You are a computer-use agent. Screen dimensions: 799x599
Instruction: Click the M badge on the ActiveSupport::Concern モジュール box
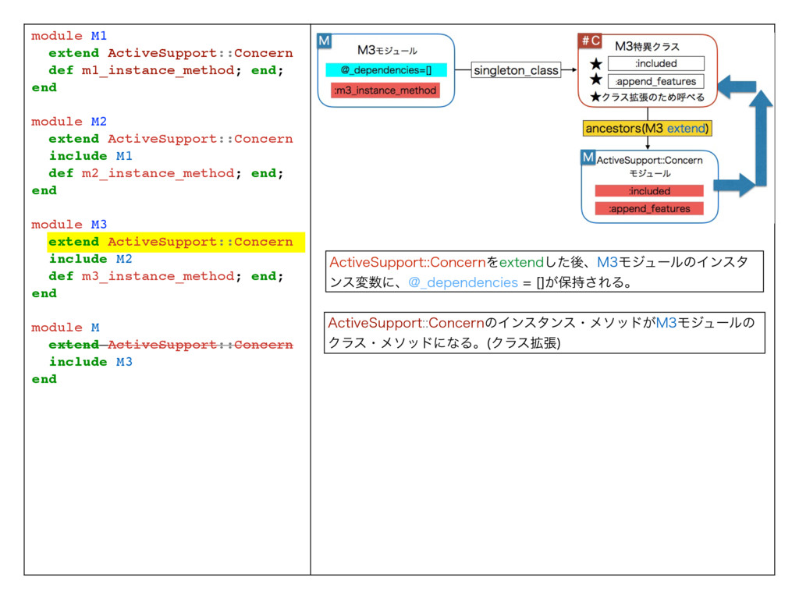click(x=588, y=158)
